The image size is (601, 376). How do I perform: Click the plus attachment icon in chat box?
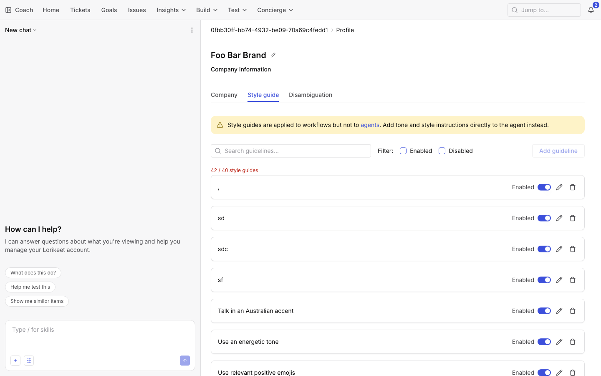[15, 361]
